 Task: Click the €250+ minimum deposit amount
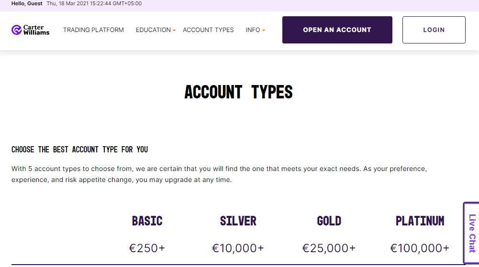[x=147, y=248]
